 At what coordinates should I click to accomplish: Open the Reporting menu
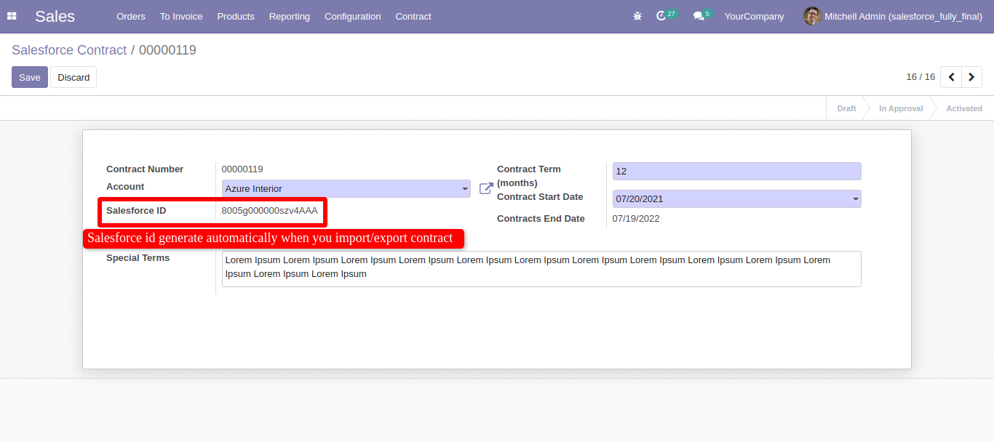tap(289, 16)
